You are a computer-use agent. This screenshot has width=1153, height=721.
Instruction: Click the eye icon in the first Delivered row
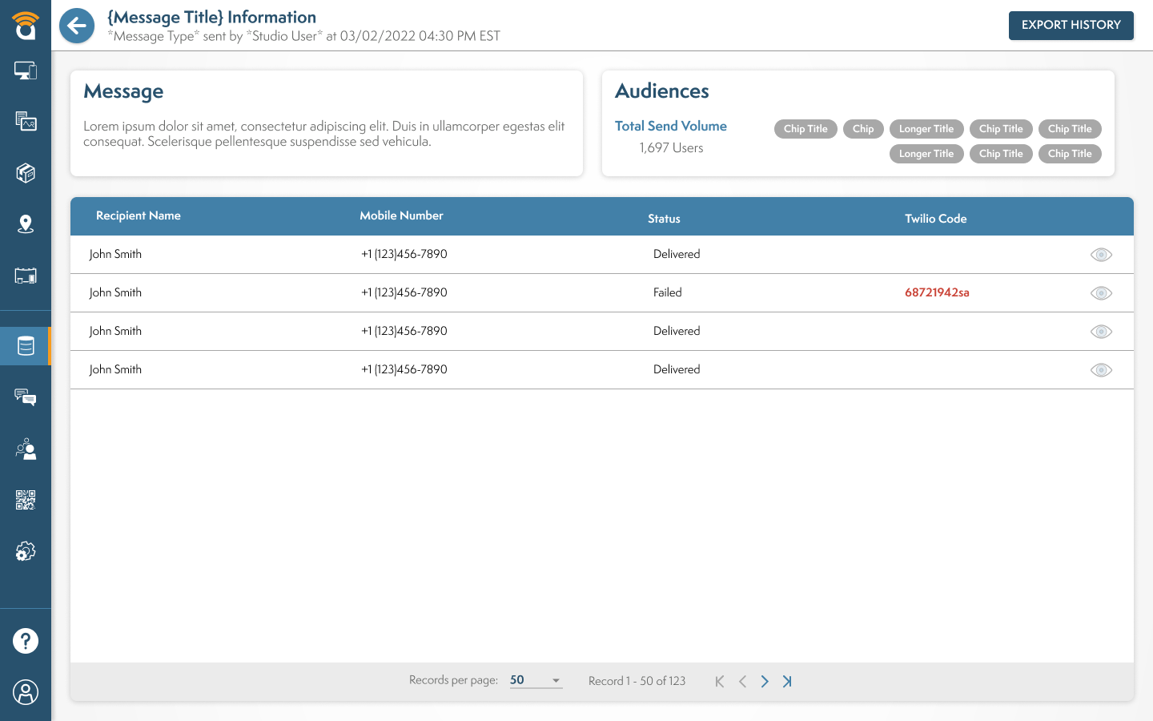1102,255
